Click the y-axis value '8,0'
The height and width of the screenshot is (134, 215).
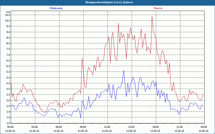tap(8, 43)
